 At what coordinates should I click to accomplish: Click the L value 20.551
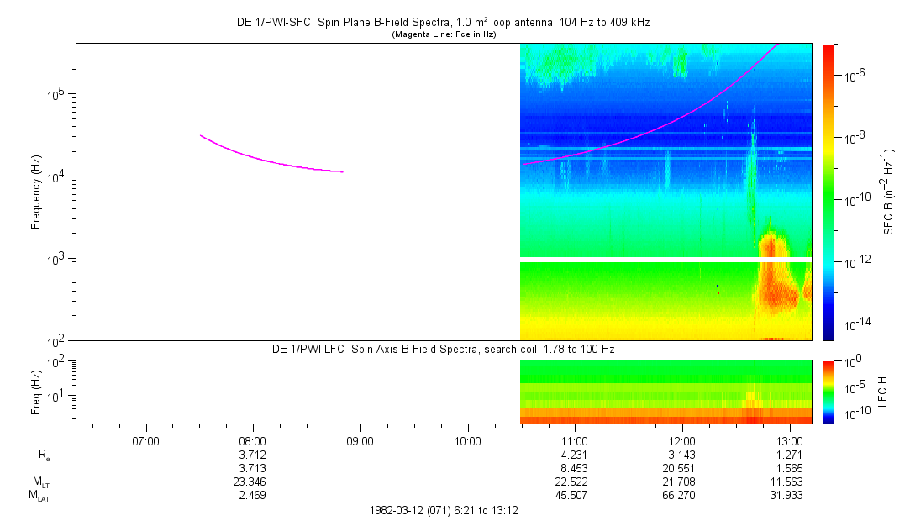click(678, 468)
